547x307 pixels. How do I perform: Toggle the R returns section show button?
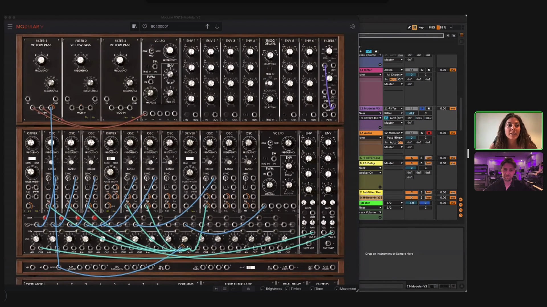(x=461, y=205)
